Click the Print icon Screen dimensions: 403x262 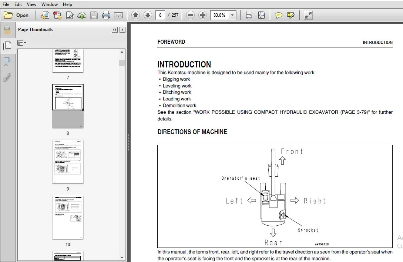click(106, 15)
